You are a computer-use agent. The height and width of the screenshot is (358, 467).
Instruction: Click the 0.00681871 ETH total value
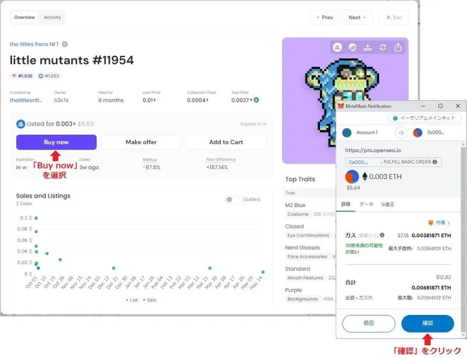coord(431,287)
